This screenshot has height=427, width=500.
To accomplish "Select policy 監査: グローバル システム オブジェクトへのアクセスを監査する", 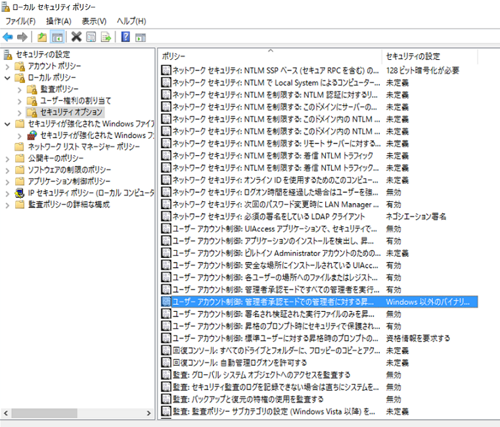I will [261, 374].
